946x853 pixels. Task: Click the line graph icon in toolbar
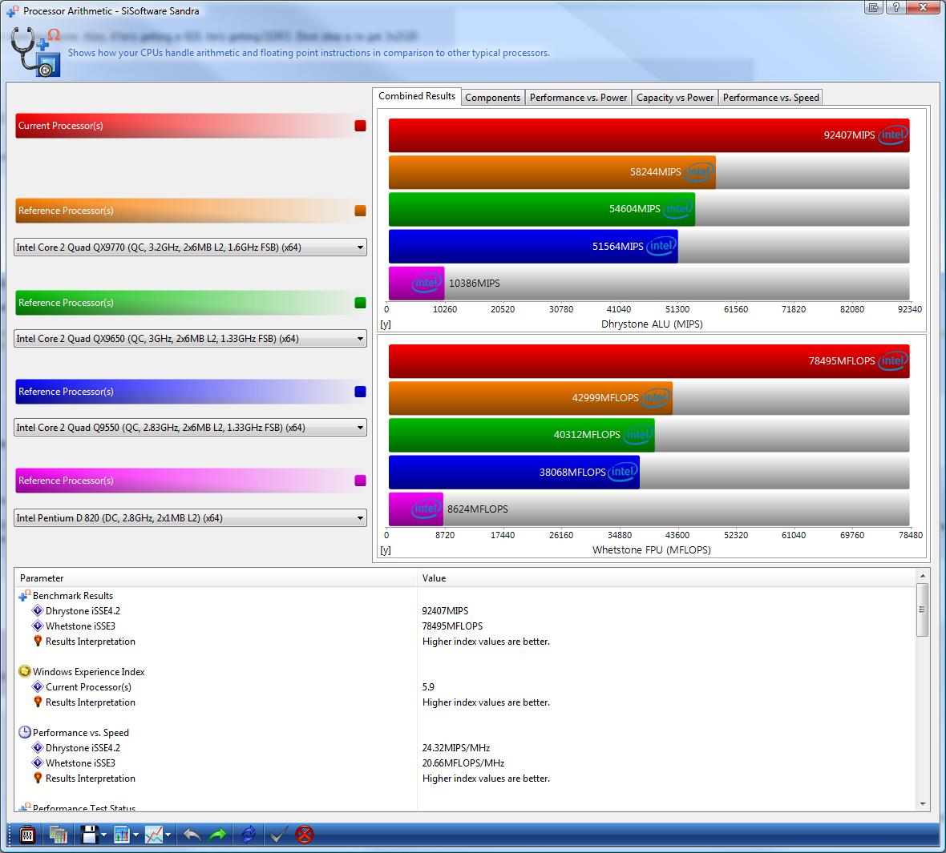pos(153,835)
